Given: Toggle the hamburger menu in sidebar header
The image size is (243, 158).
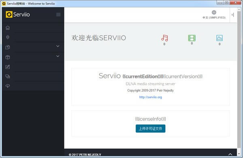Looking at the screenshot, I should (x=58, y=15).
